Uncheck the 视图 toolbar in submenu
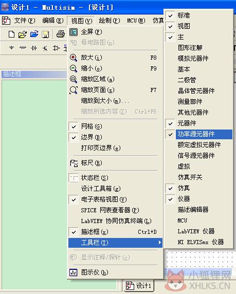 pyautogui.click(x=198, y=26)
